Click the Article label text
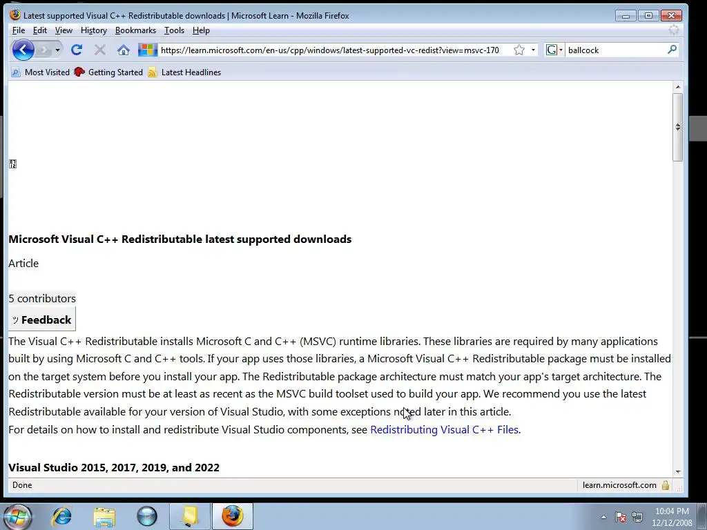This screenshot has height=530, width=707. pos(23,263)
